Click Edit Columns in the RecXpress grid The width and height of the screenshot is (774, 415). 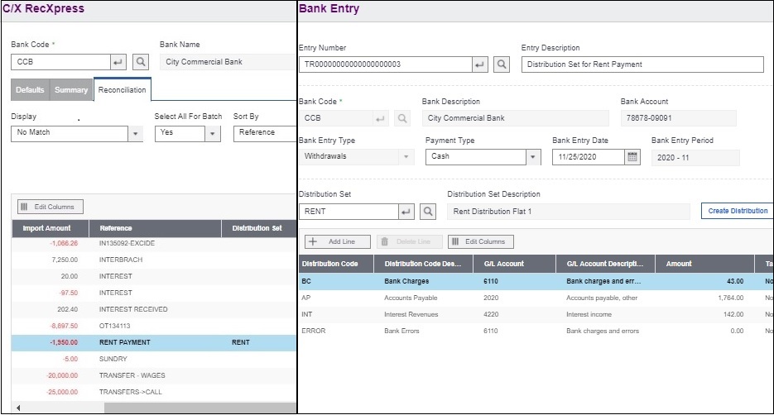click(x=50, y=207)
